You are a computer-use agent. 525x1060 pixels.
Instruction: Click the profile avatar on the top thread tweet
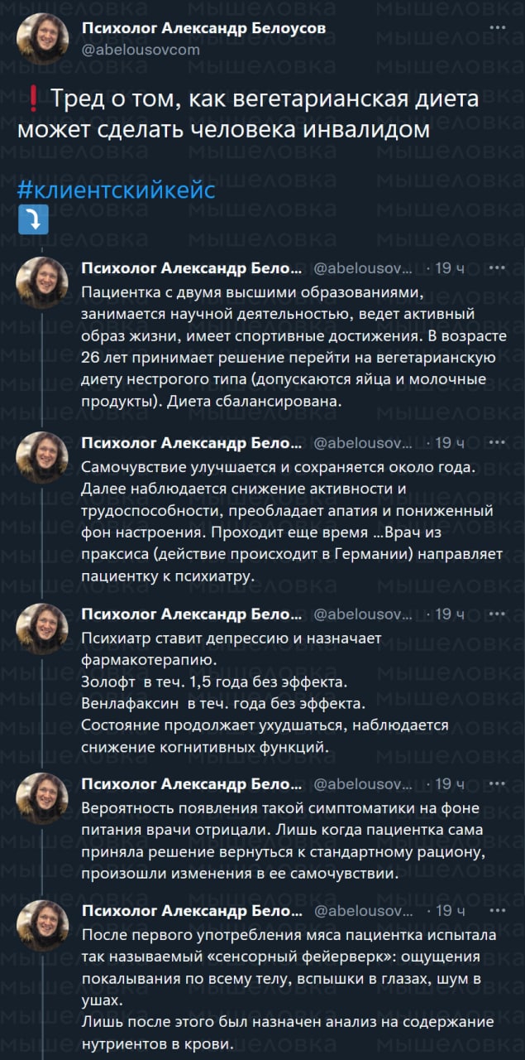coord(42,41)
